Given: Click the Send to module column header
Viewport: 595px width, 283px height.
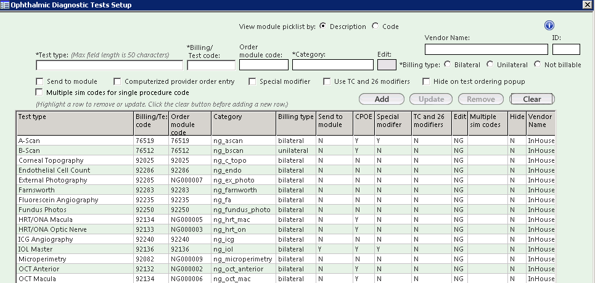Looking at the screenshot, I should [335, 123].
